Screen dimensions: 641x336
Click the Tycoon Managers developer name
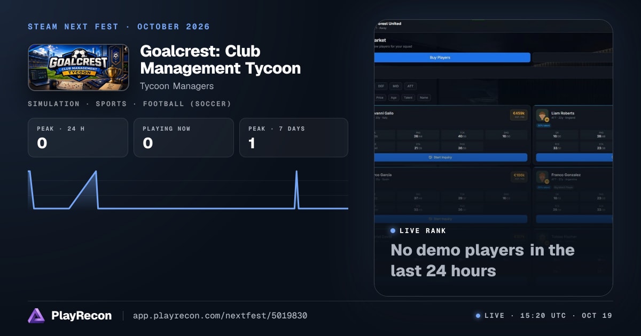pyautogui.click(x=177, y=86)
